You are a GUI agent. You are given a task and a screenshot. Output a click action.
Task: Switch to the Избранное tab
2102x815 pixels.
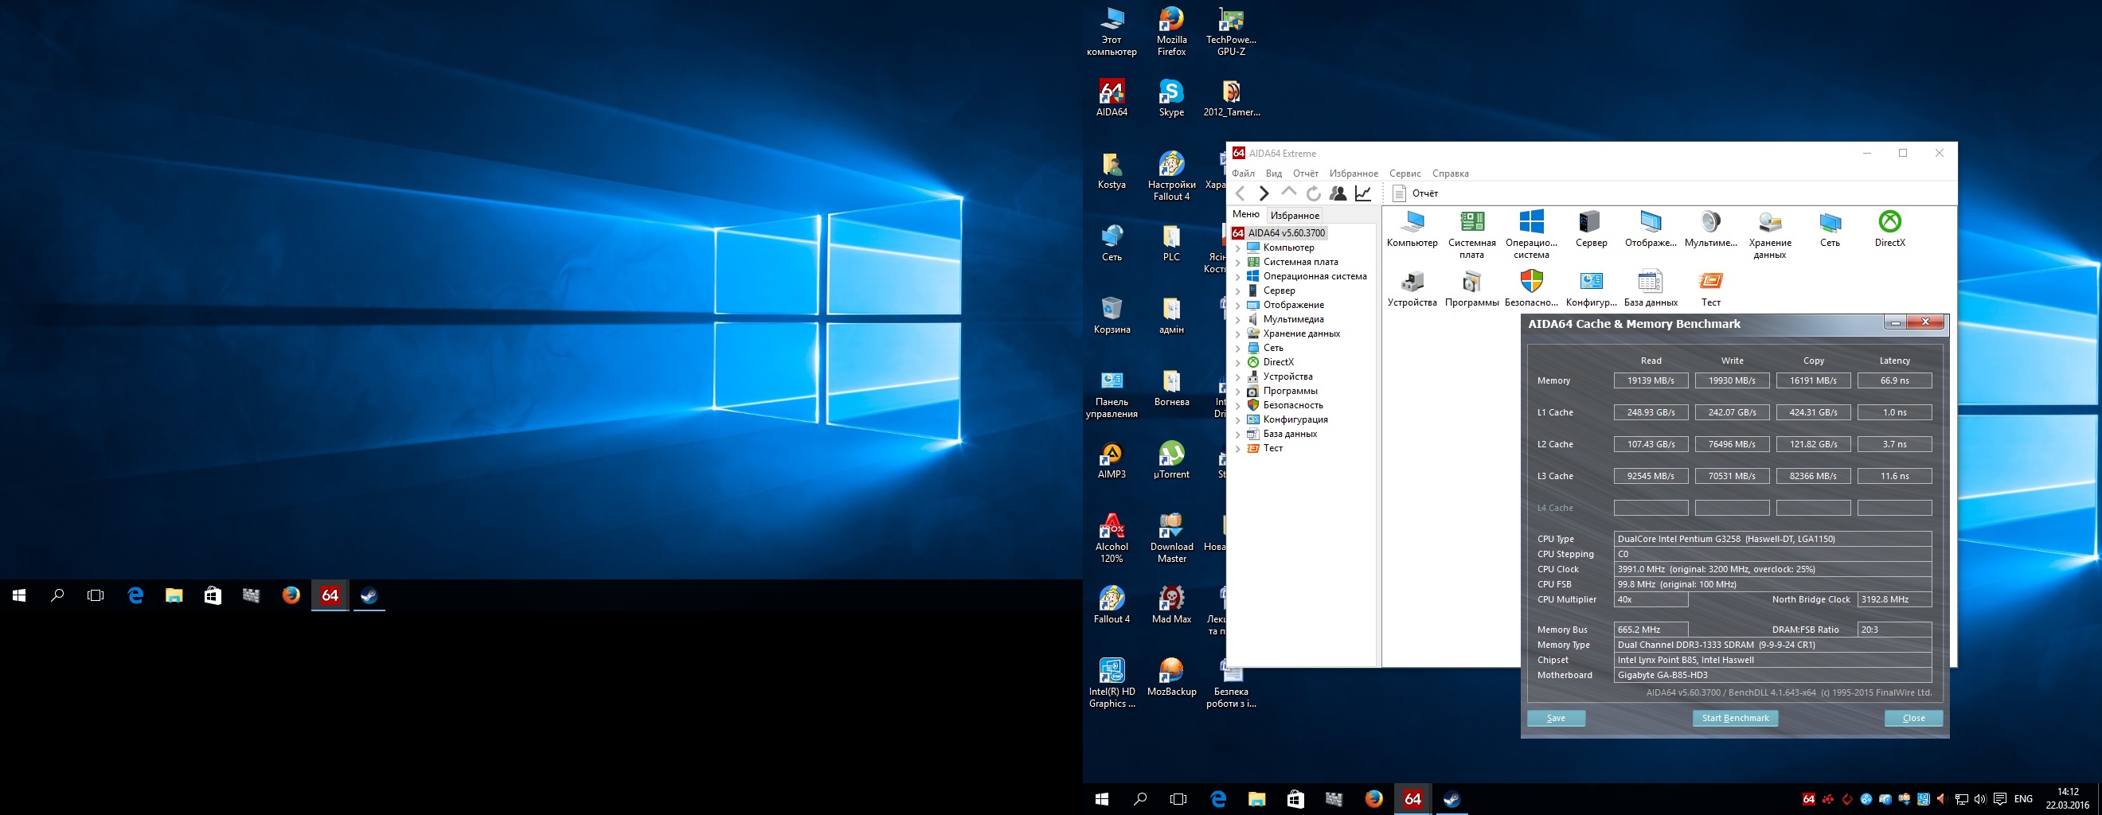coord(1294,216)
